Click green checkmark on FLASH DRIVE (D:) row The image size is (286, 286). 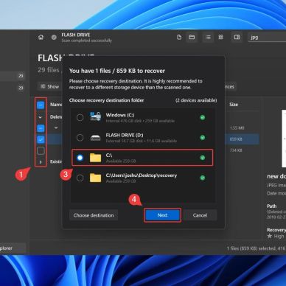point(203,137)
